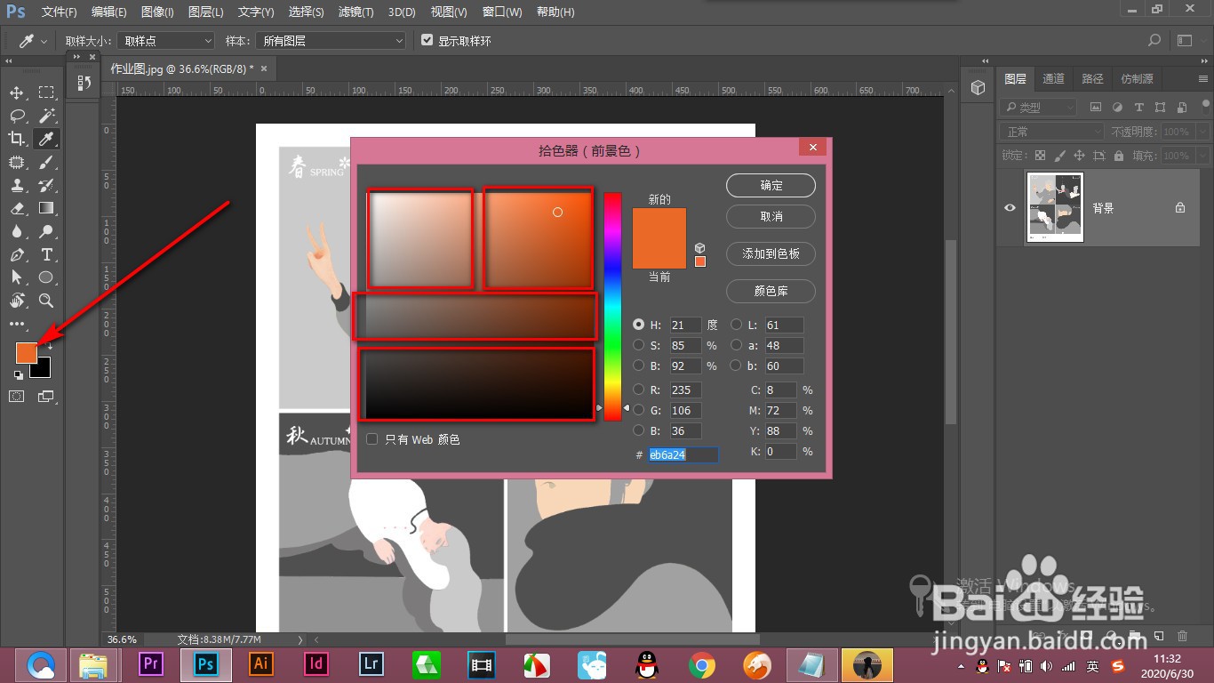This screenshot has width=1214, height=683.
Task: Select the Move tool
Action: (x=17, y=92)
